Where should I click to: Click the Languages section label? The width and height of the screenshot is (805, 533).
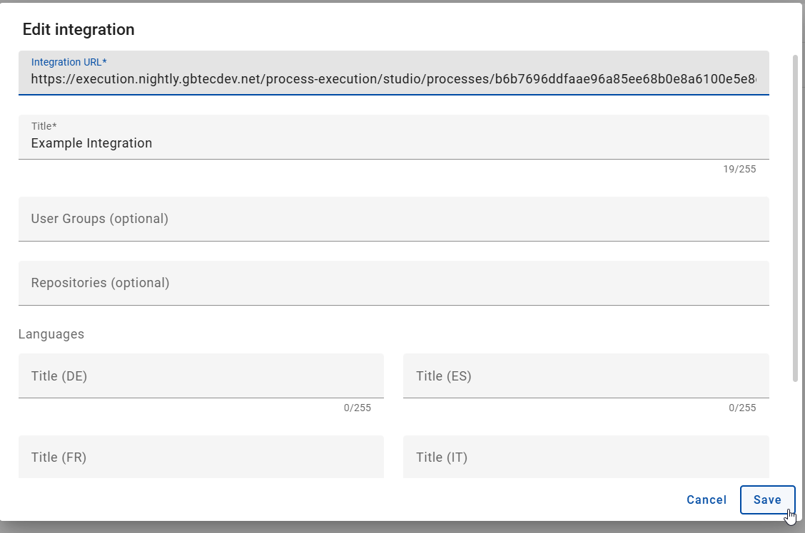pyautogui.click(x=50, y=333)
